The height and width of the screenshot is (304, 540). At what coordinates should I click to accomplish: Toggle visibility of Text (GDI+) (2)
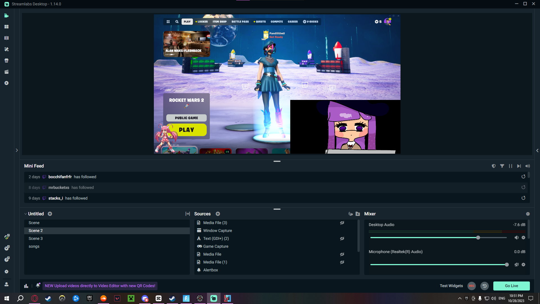point(342,238)
